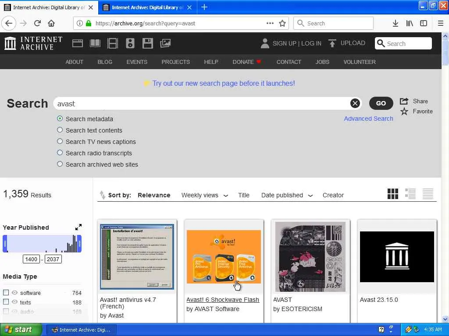Go back with browser back arrow
Viewport: 449px width, 336px height.
point(9,23)
